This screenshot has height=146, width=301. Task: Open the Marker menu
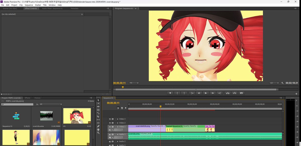(x=38, y=5)
